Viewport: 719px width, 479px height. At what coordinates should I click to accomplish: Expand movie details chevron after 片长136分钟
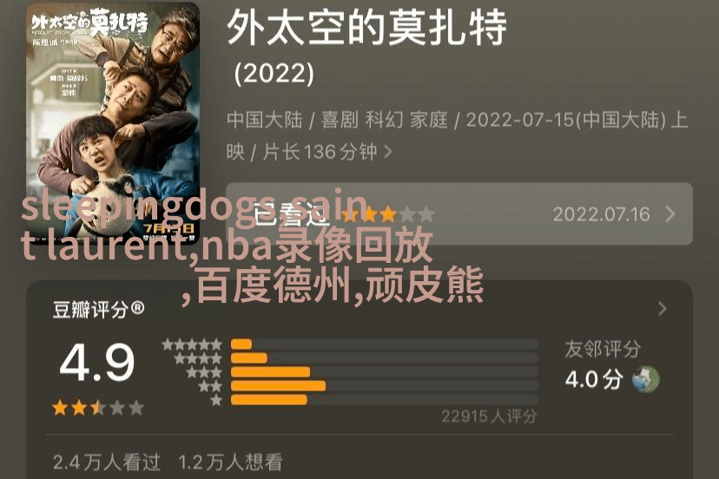pyautogui.click(x=388, y=152)
